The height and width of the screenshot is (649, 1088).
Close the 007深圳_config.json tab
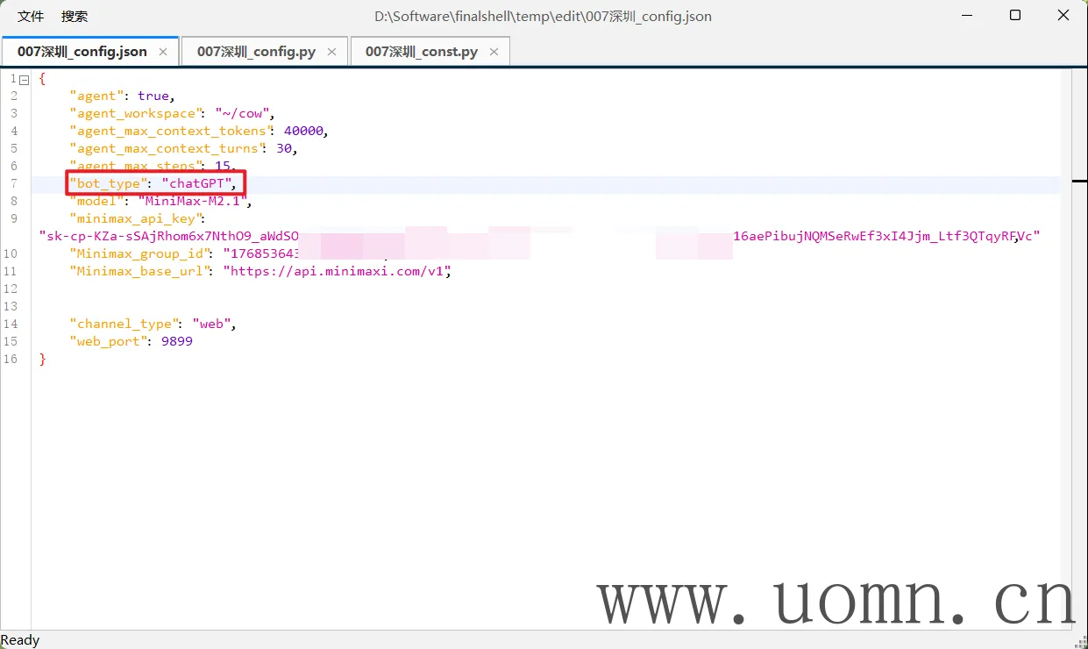point(163,52)
